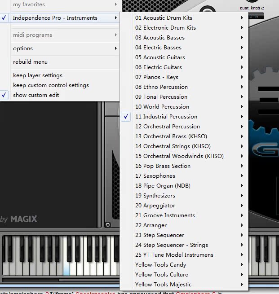Screen dimensions: 279x294
Task: Select Independence Pro - Instruments entry
Action: click(x=60, y=18)
